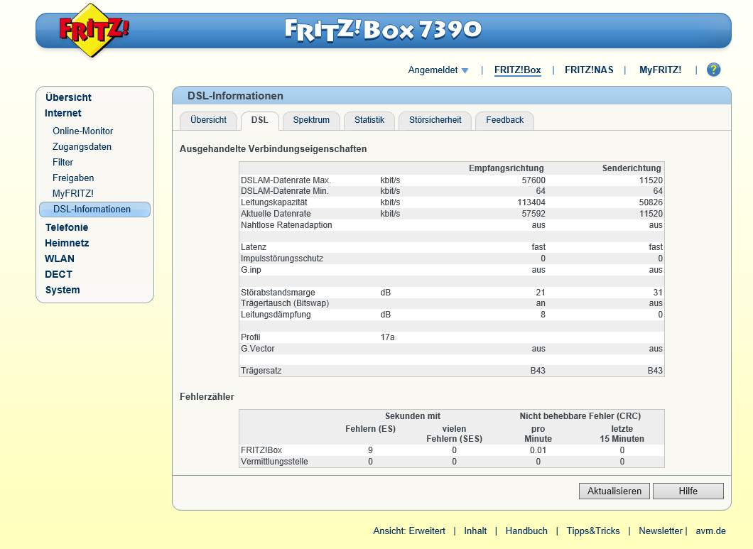Open the Handbuch footer link

click(526, 531)
